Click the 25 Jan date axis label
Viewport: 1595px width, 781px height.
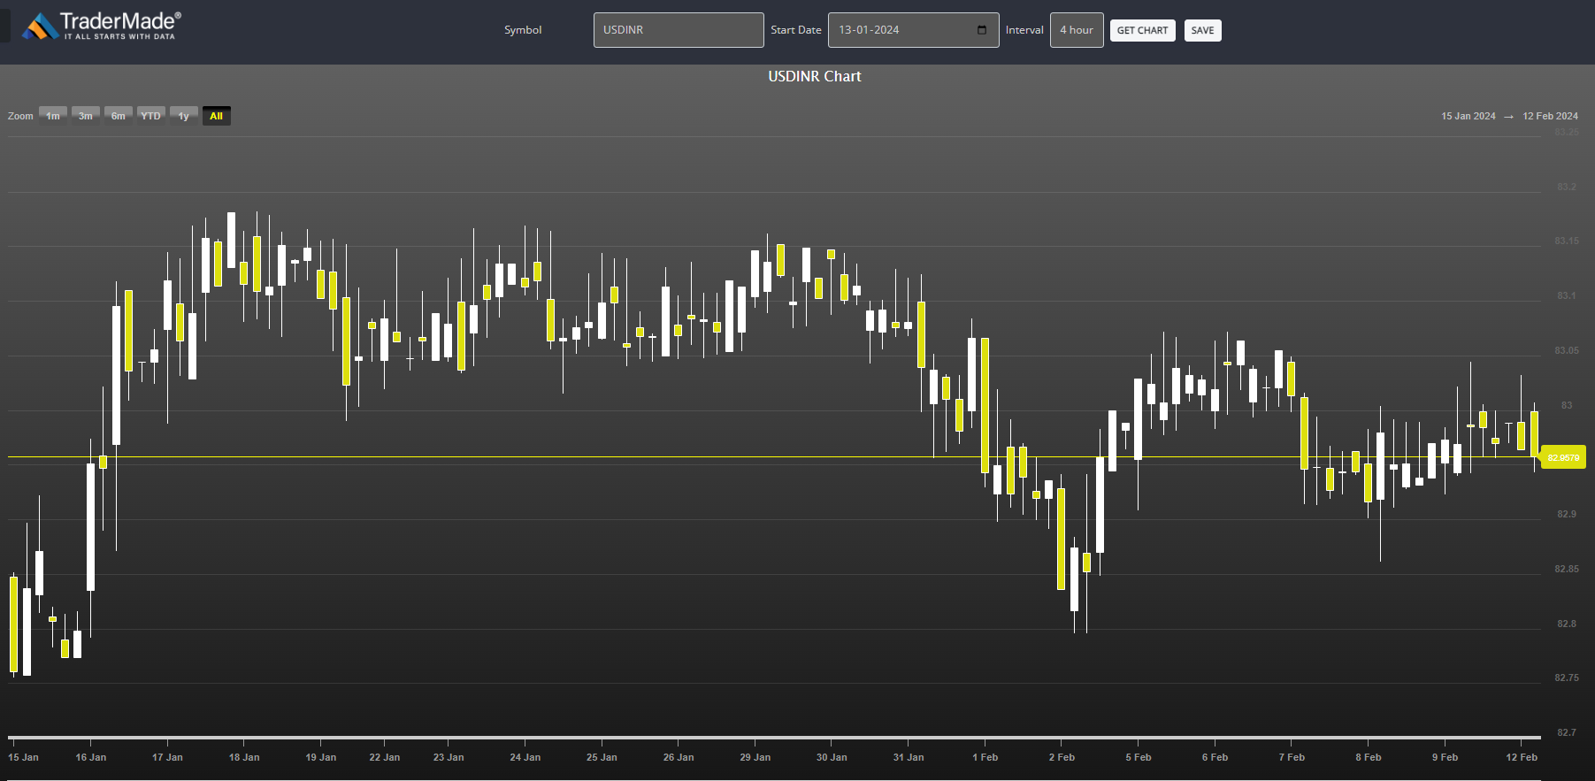pos(602,757)
